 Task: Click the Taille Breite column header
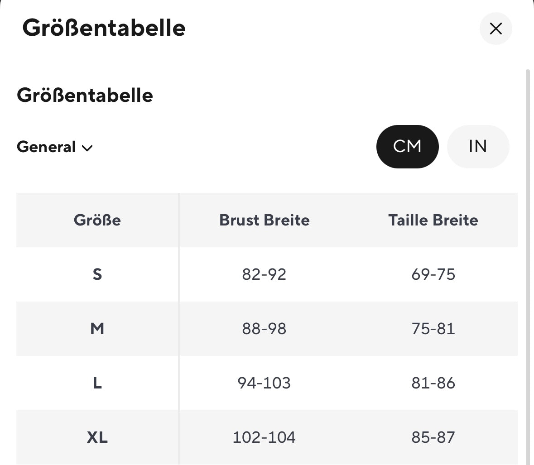433,220
